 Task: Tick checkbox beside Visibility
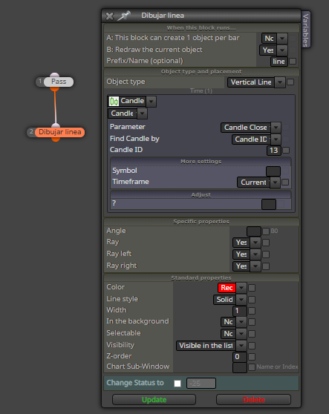[252, 346]
